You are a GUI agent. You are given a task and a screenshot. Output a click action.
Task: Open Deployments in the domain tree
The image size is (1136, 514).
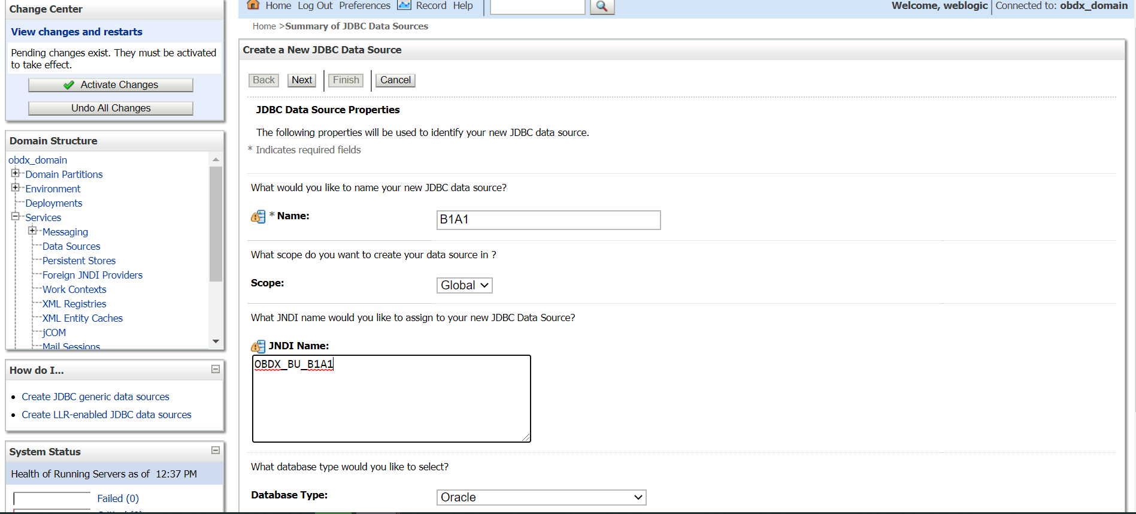pos(54,203)
